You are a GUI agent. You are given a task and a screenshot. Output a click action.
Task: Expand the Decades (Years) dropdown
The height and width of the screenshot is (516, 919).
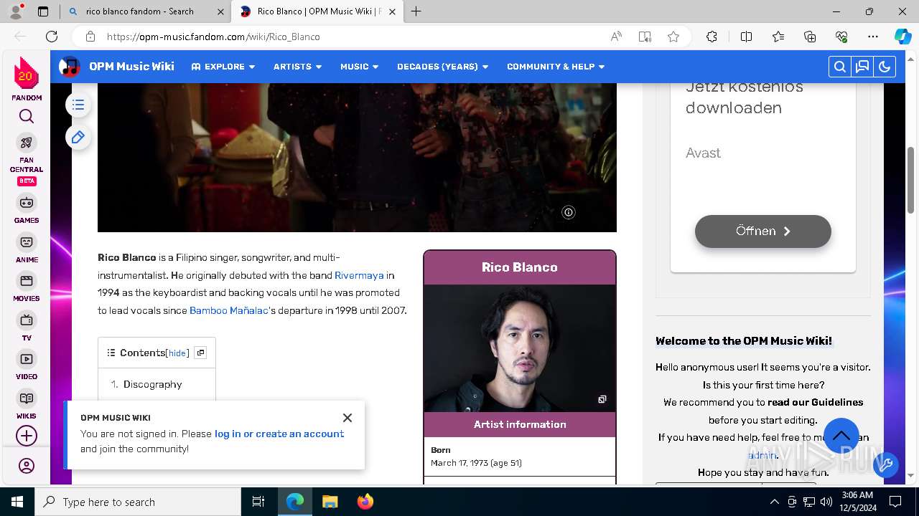click(x=443, y=67)
